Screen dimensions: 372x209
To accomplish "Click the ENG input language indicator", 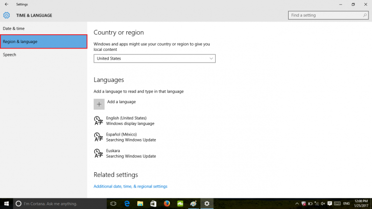I will tap(347, 204).
